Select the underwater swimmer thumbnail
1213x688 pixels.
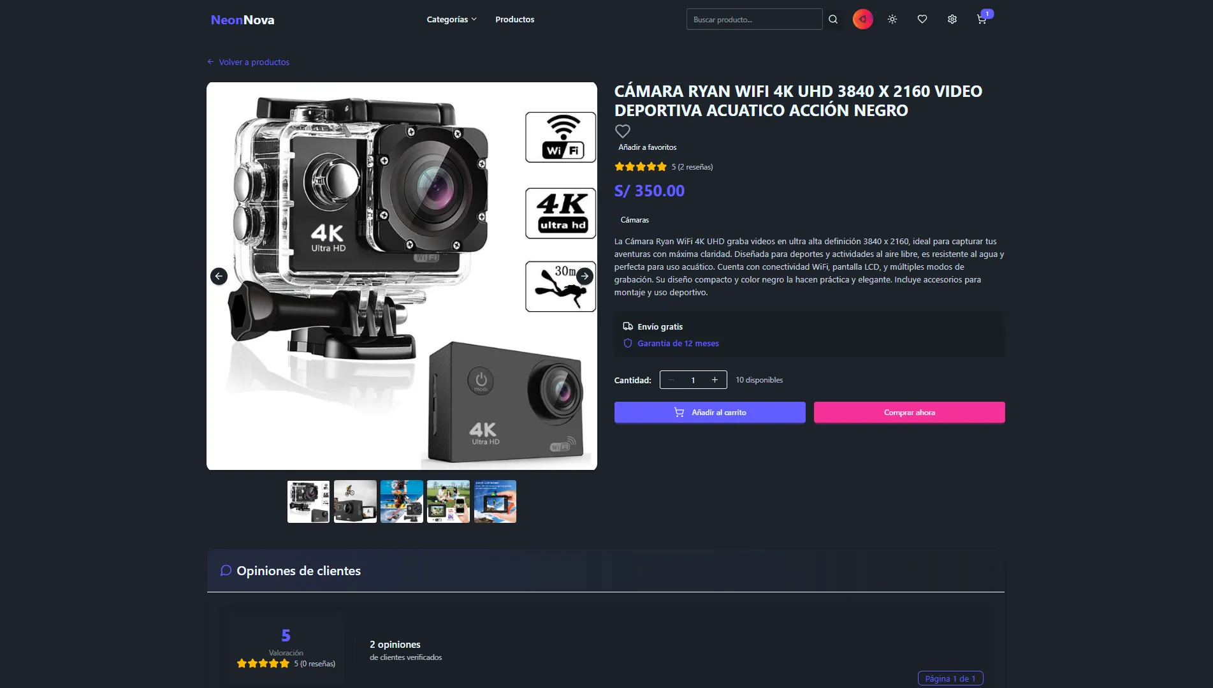pos(402,501)
